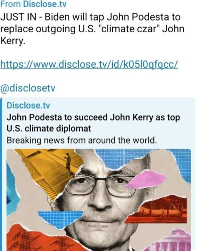This screenshot has height=251, width=201.
Task: Click the word 'Kerry.' in the message body
Action: (x=13, y=41)
